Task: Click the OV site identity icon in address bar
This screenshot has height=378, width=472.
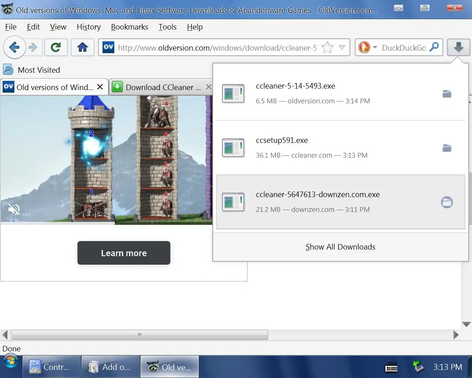Action: (x=108, y=47)
